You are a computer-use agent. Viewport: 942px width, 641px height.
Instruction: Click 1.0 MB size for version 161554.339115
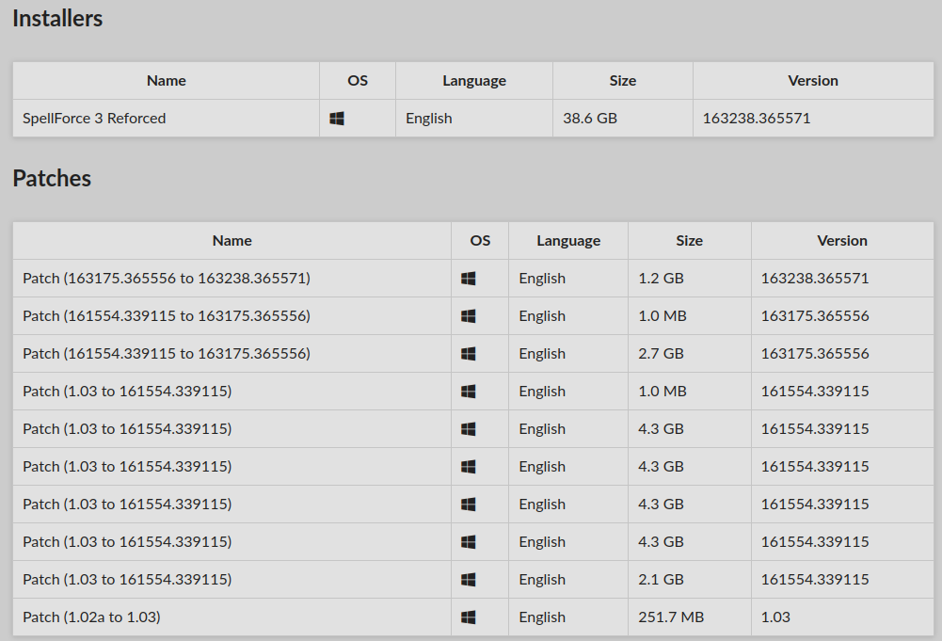point(663,391)
